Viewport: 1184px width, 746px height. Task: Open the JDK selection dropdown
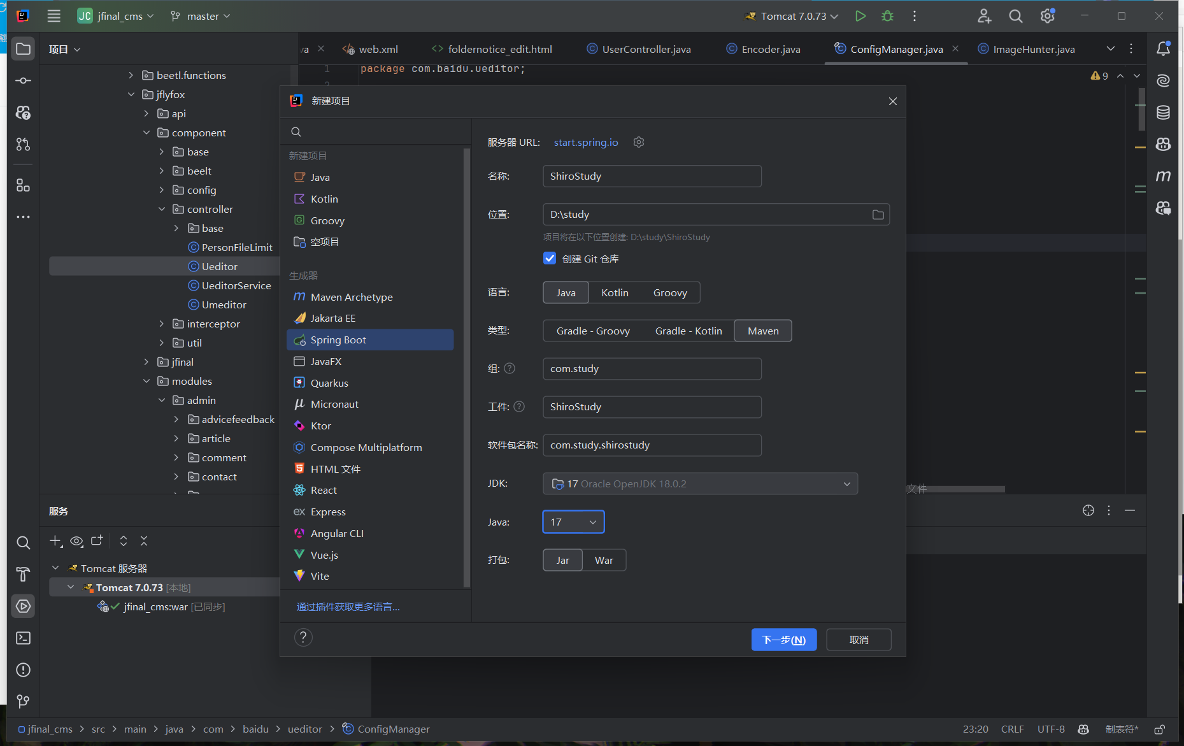click(x=700, y=484)
